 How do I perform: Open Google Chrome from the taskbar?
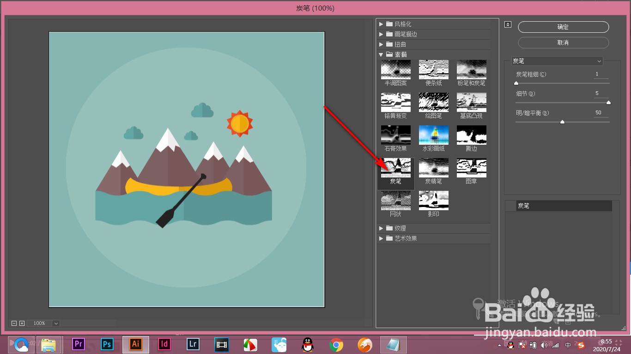336,344
